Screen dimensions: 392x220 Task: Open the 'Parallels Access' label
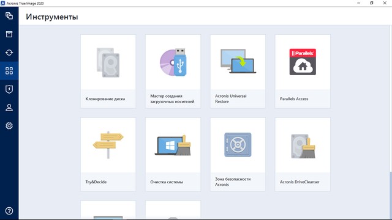click(294, 99)
